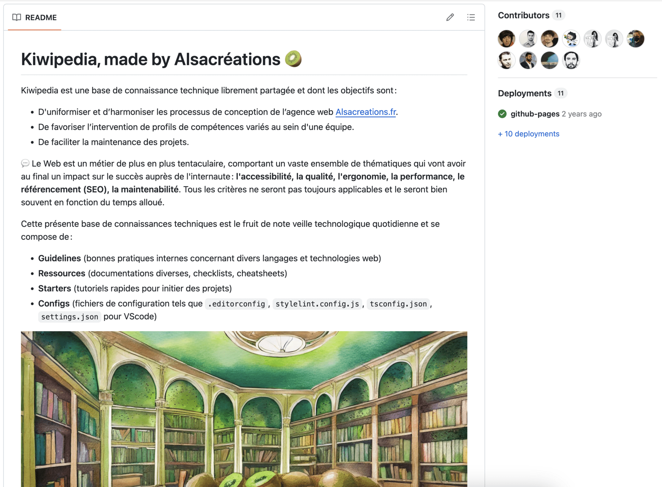Screen dimensions: 662x487
Task: Open the last contributor avatar in the first row
Action: (635, 39)
